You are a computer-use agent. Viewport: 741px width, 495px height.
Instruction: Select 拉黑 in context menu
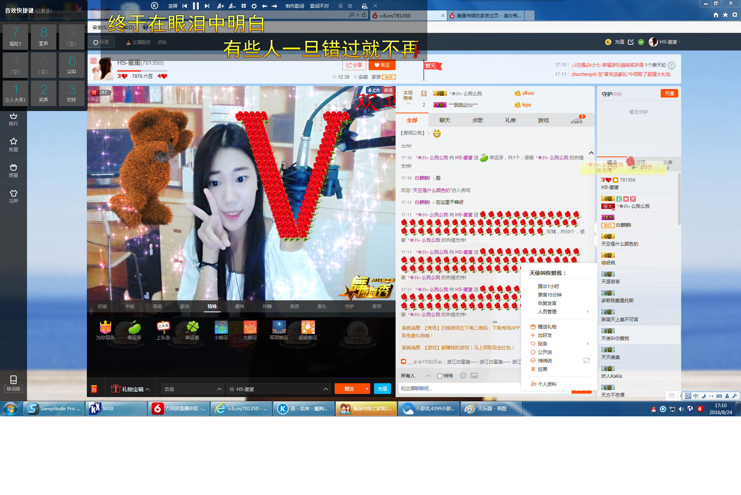pyautogui.click(x=542, y=369)
